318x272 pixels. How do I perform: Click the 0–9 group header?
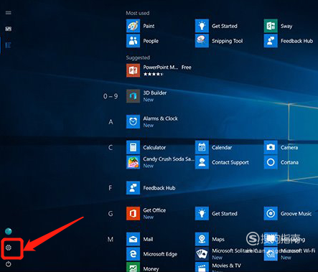pyautogui.click(x=111, y=96)
